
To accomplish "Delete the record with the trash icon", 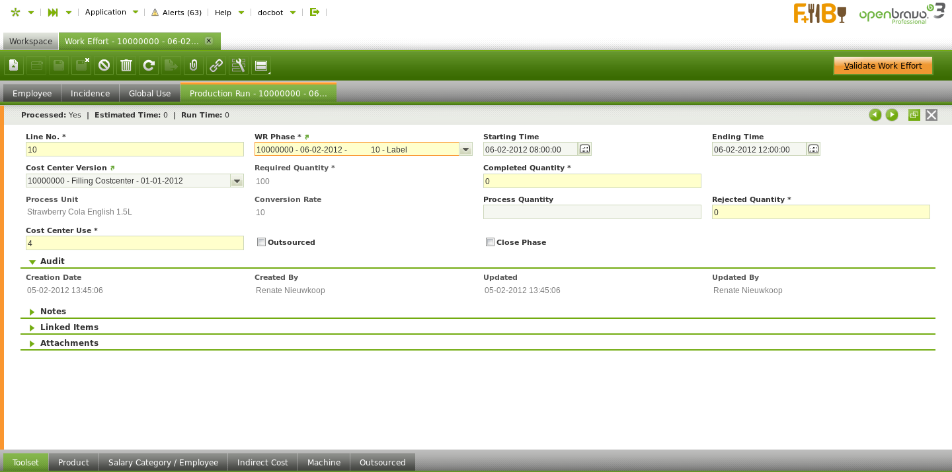I will 126,65.
